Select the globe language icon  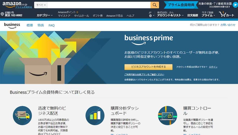[150, 15]
